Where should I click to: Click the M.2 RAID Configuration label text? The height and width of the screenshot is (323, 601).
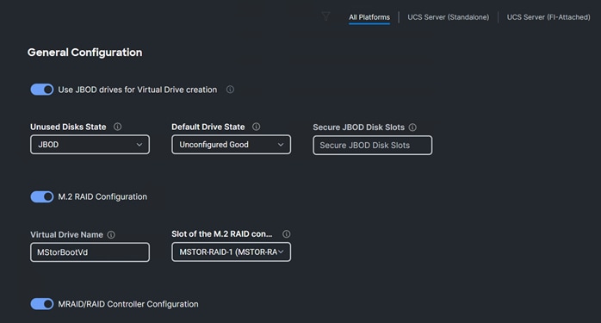tap(102, 196)
